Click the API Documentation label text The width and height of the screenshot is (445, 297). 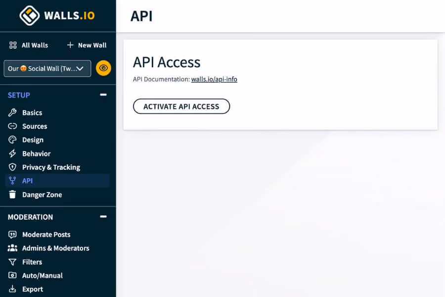pyautogui.click(x=161, y=79)
